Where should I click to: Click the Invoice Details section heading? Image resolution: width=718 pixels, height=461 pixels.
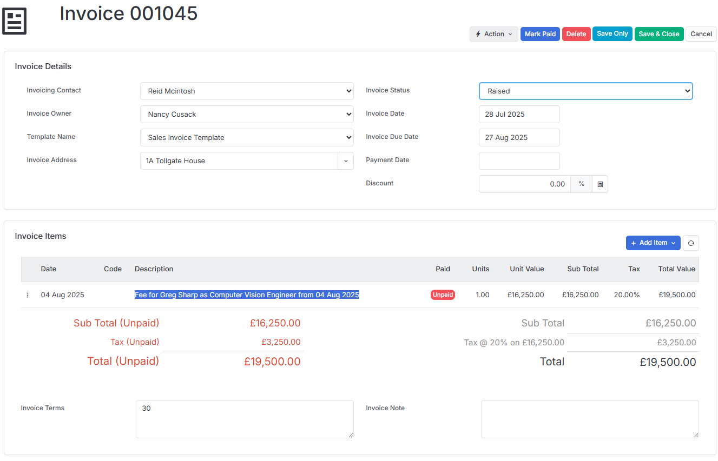[x=43, y=67]
